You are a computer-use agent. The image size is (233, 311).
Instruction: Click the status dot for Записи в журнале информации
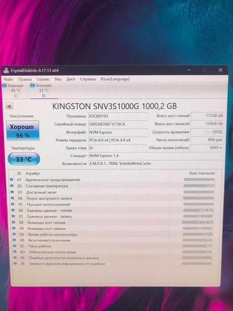tap(15, 263)
